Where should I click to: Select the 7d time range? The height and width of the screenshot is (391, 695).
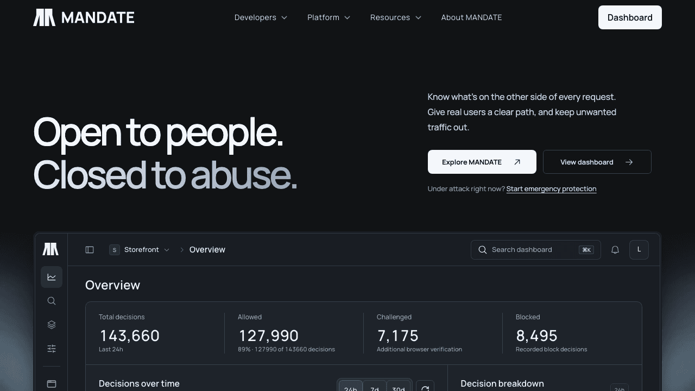(375, 387)
